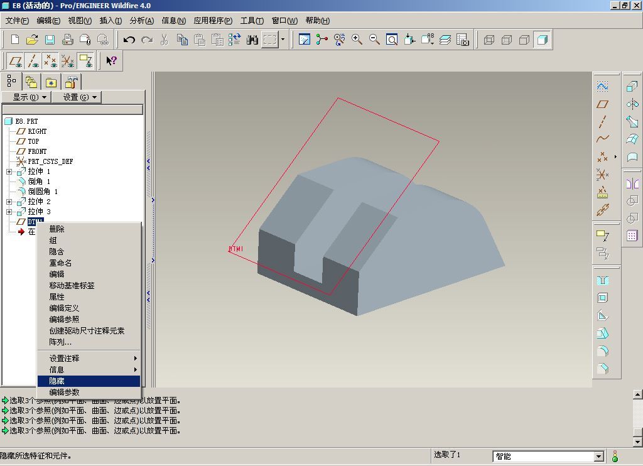Zoom out with the magnifier minus icon

tap(374, 40)
